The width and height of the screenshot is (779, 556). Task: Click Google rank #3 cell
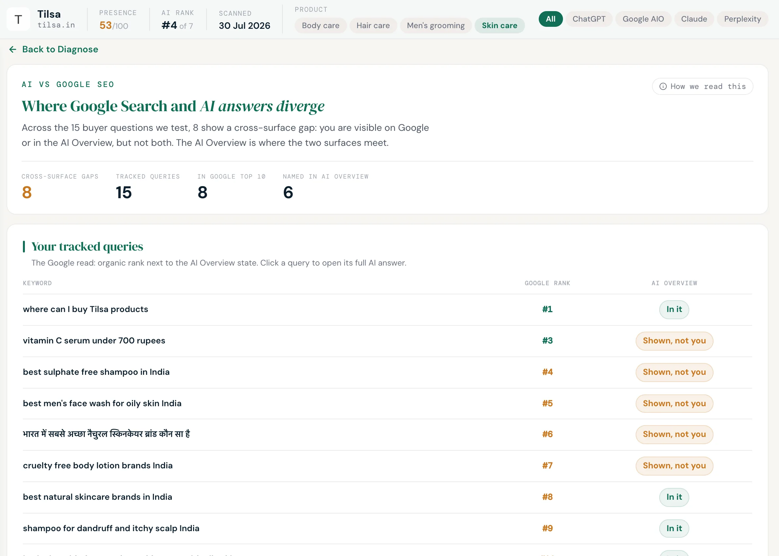coord(547,341)
